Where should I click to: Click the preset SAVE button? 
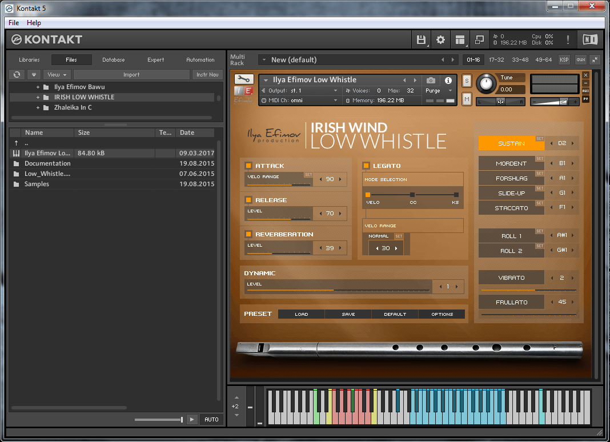click(348, 314)
